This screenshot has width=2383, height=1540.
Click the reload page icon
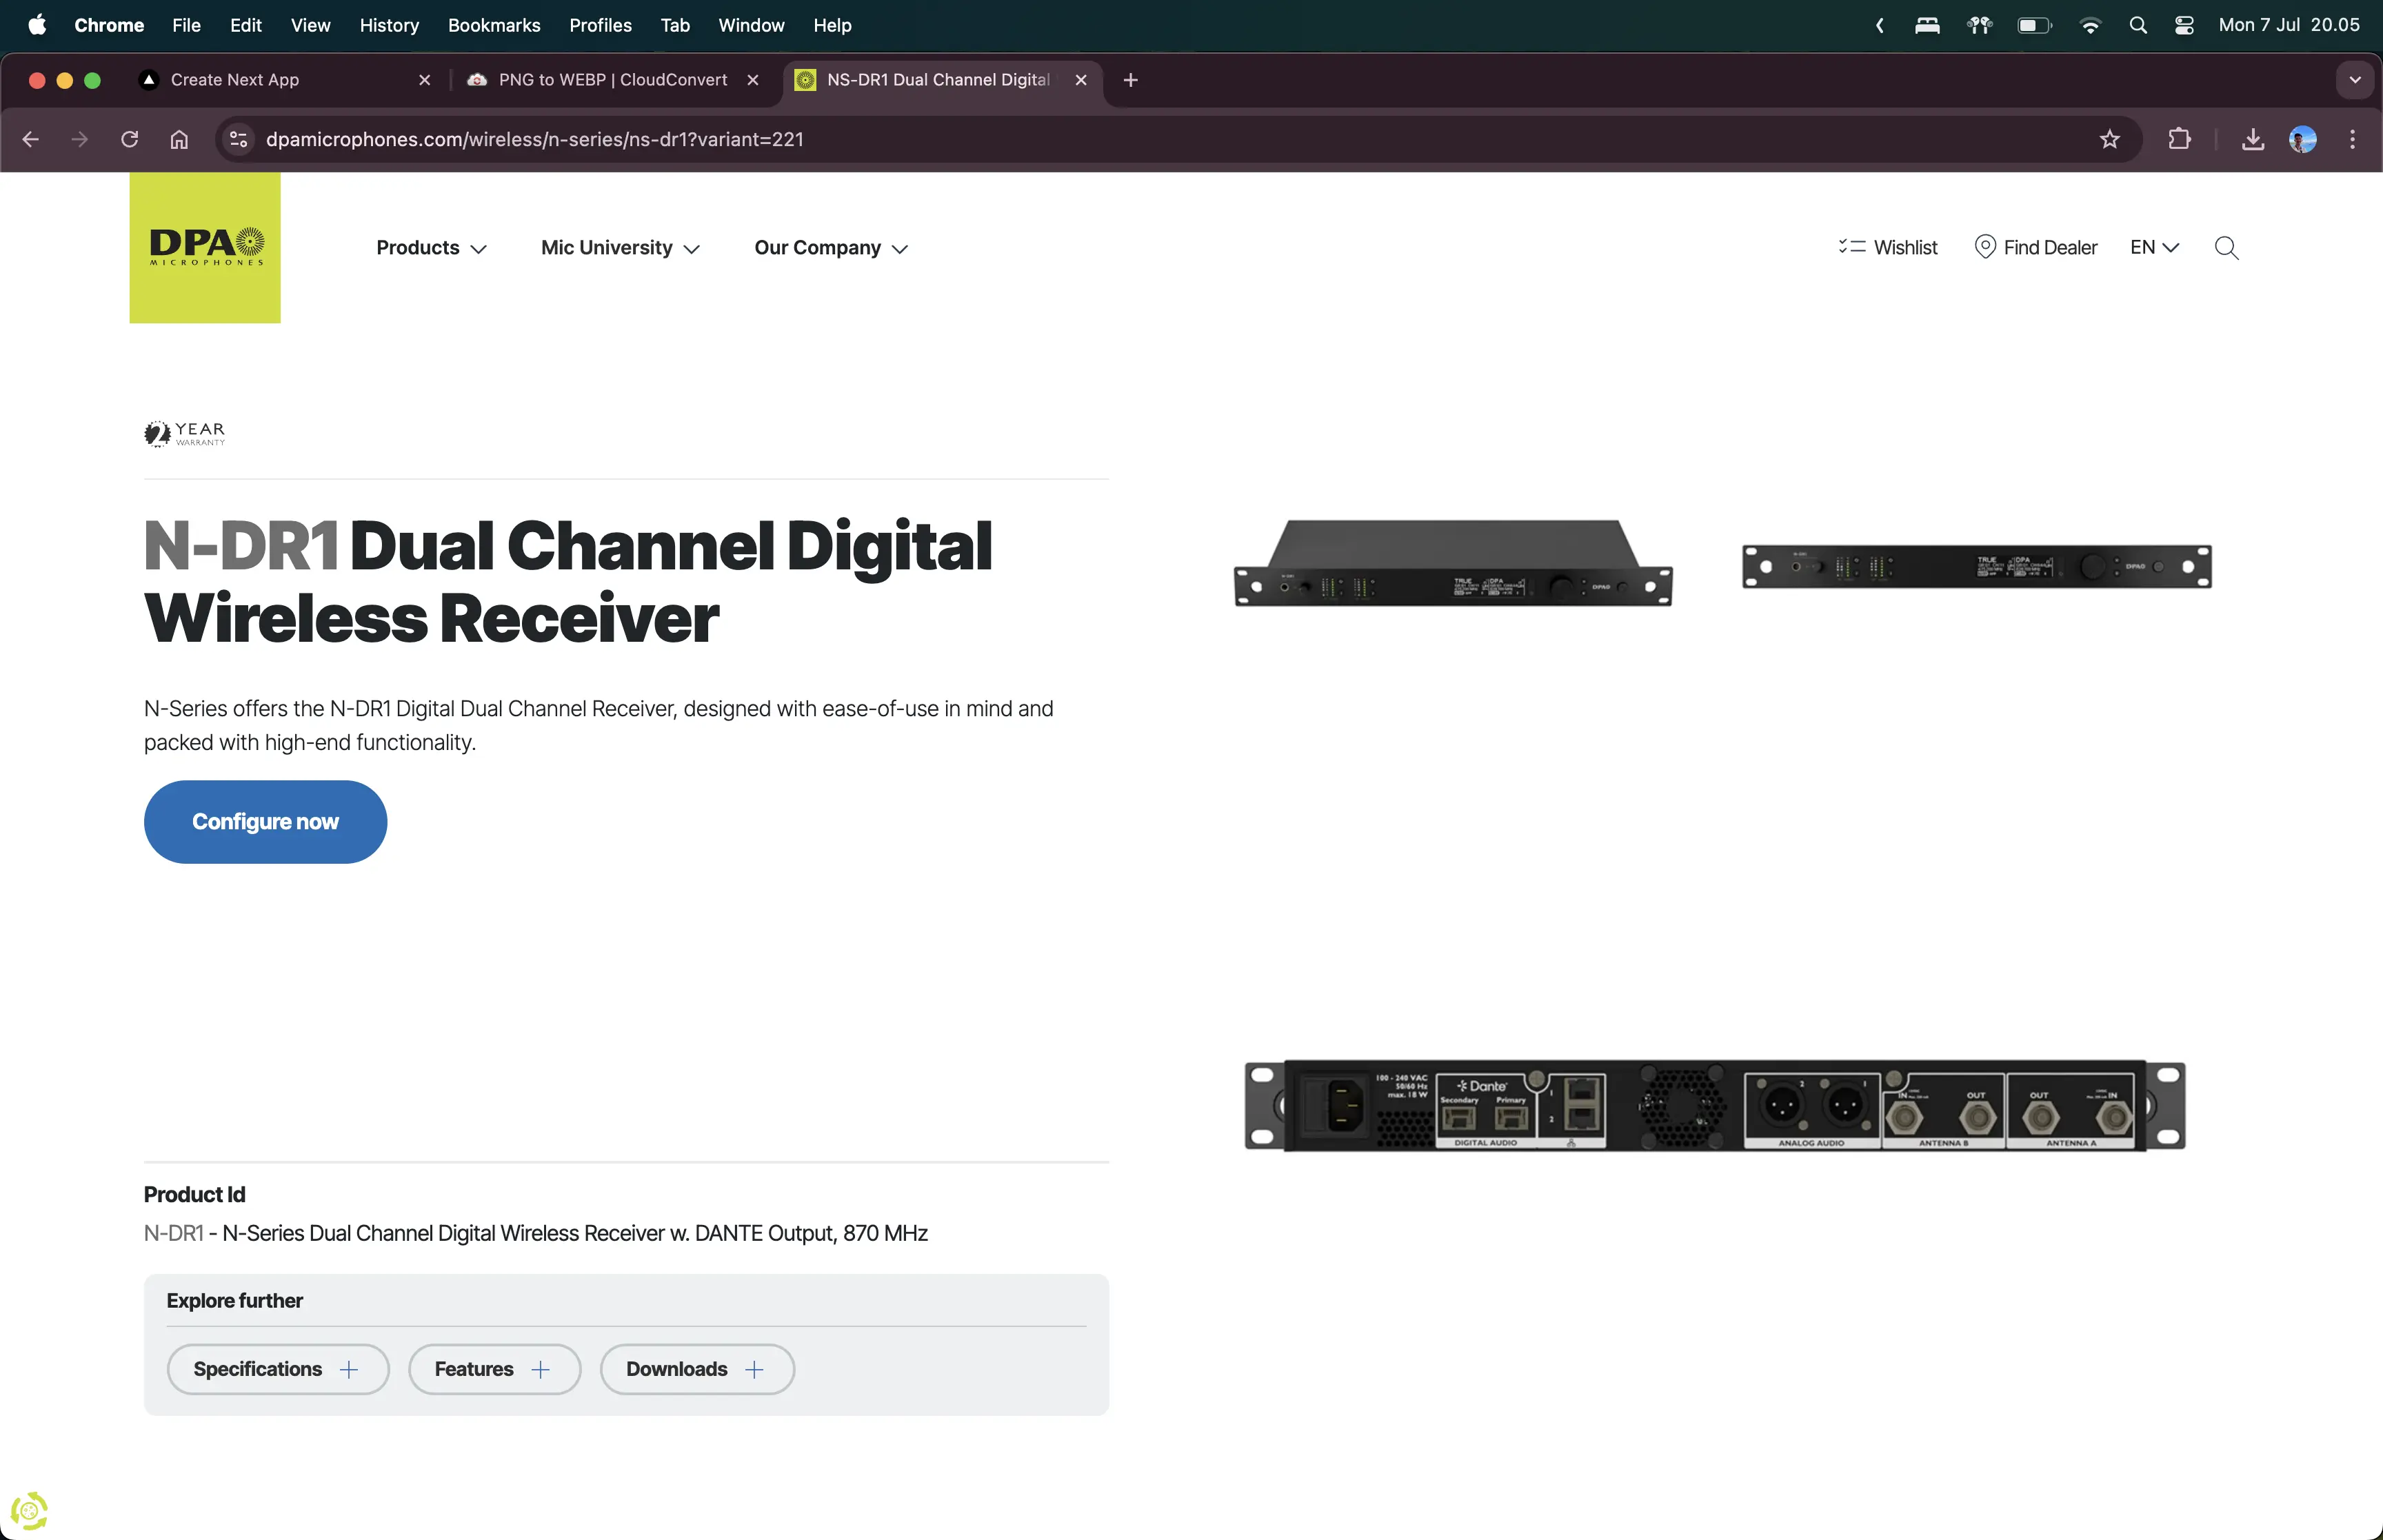(129, 139)
